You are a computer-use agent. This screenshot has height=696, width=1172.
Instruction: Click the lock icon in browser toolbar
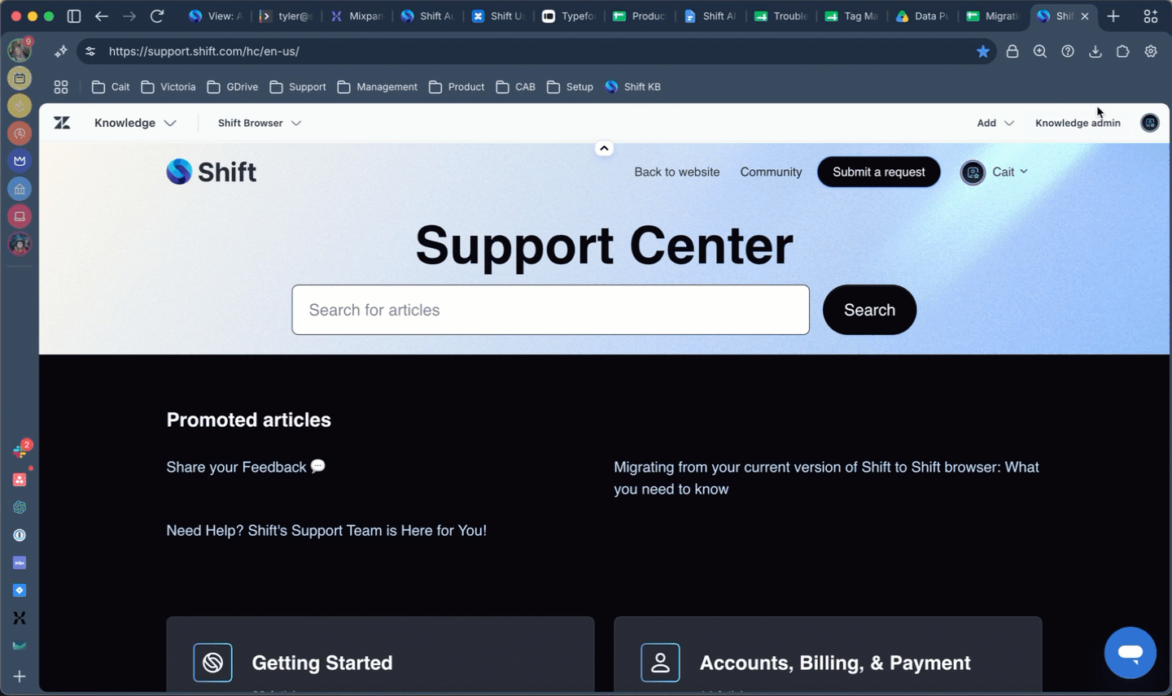click(x=1012, y=51)
